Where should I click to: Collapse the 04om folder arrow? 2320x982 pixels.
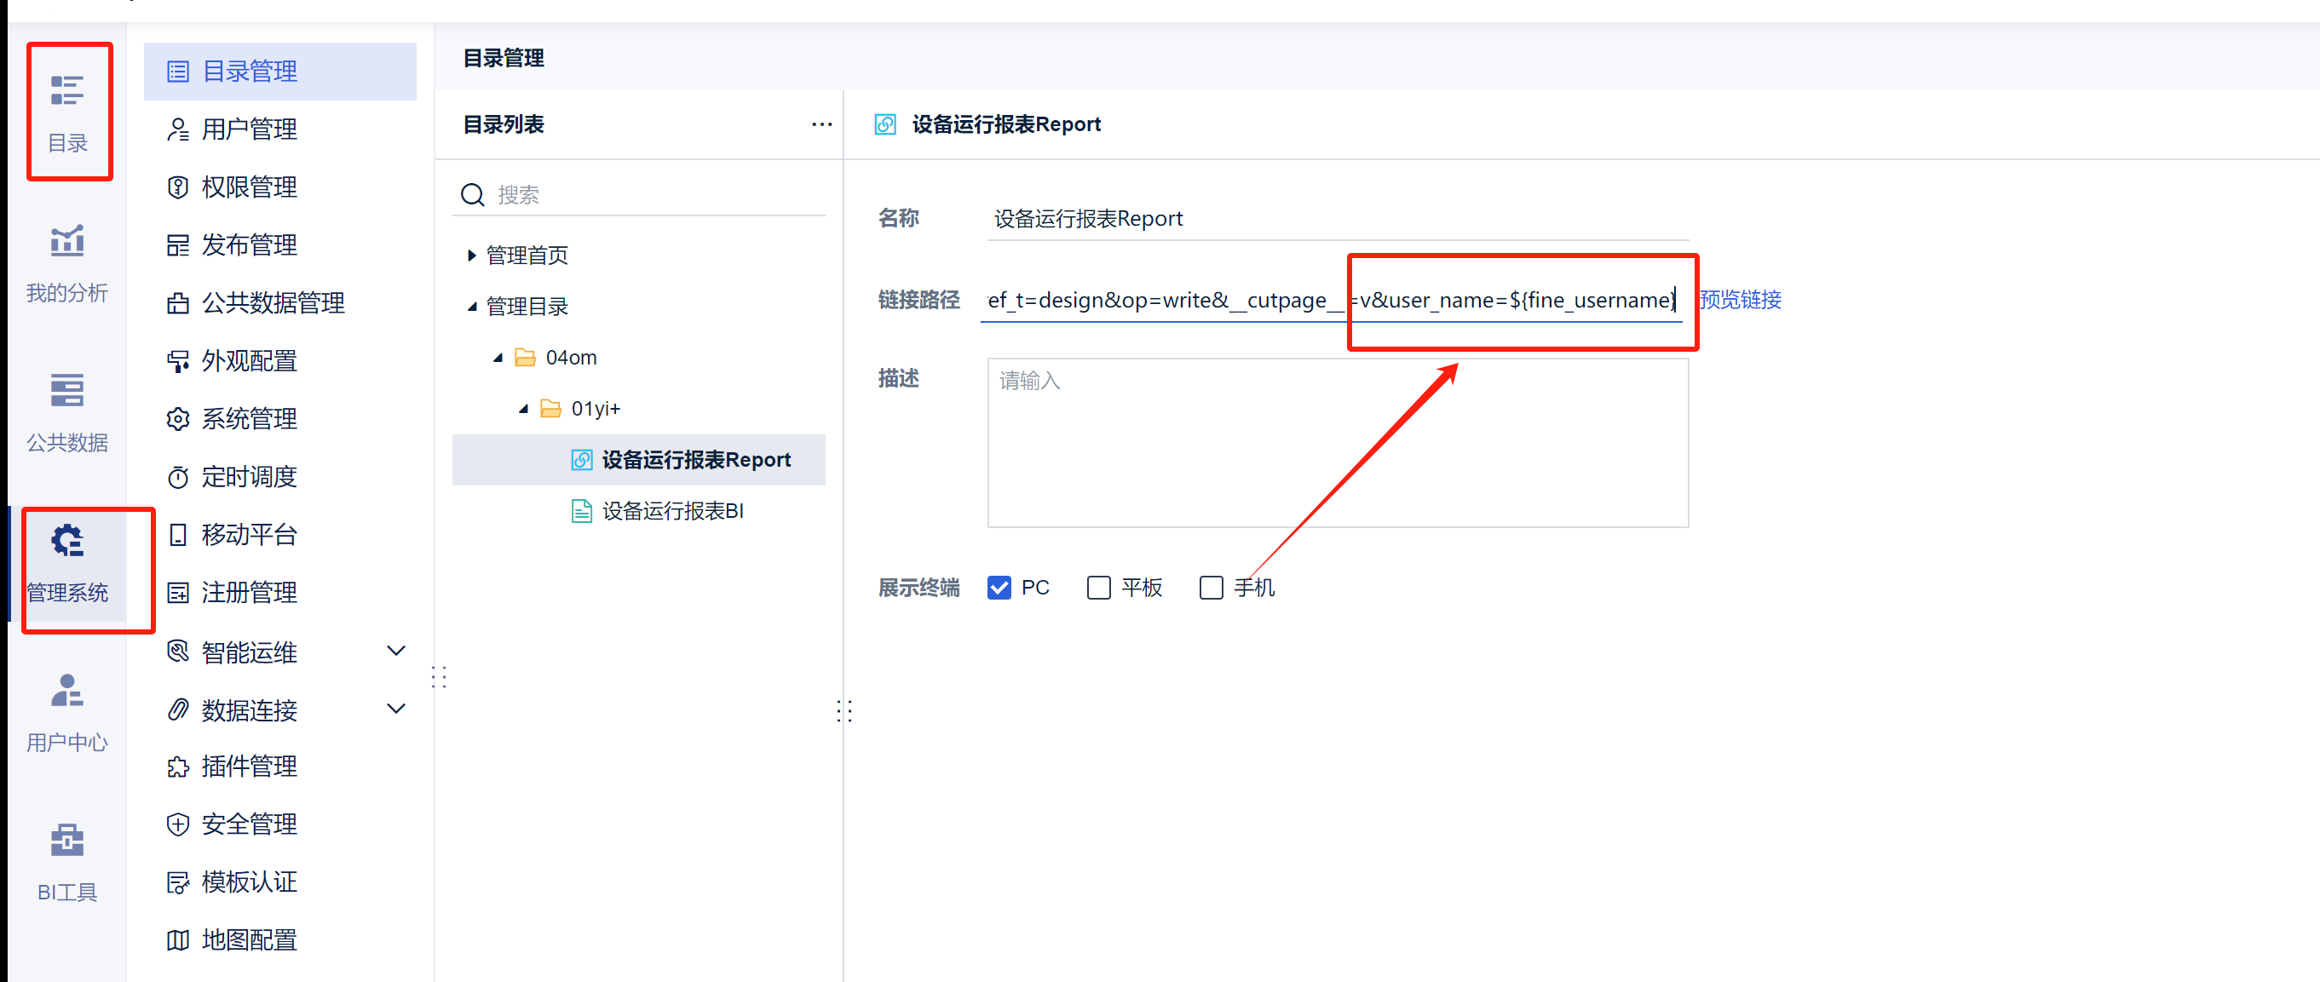tap(498, 359)
